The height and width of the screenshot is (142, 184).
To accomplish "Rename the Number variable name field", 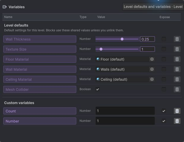I will [x=40, y=121].
